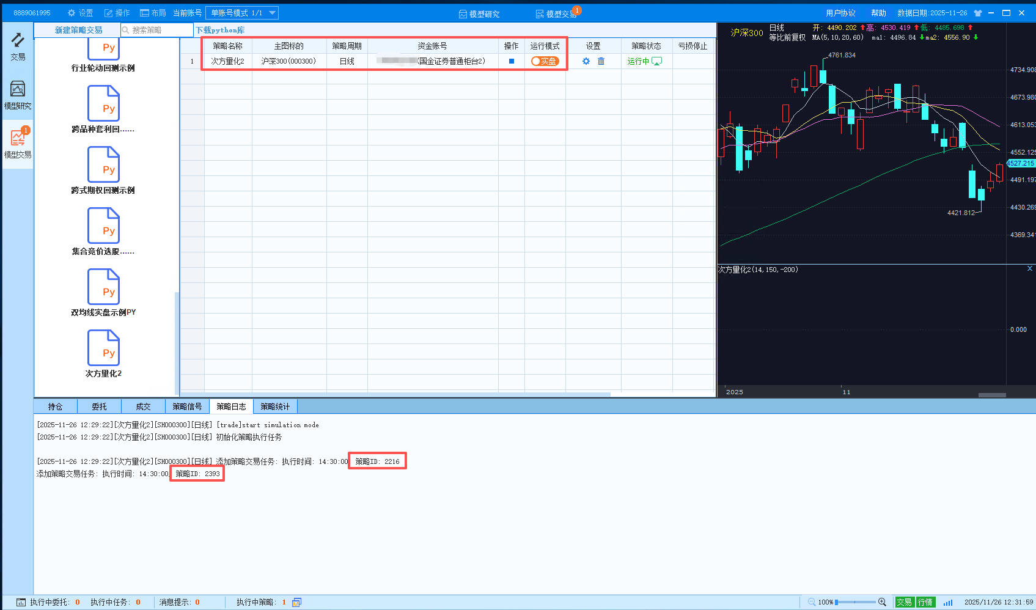
Task: Click zoom out magnifier in status bar
Action: tap(812, 602)
